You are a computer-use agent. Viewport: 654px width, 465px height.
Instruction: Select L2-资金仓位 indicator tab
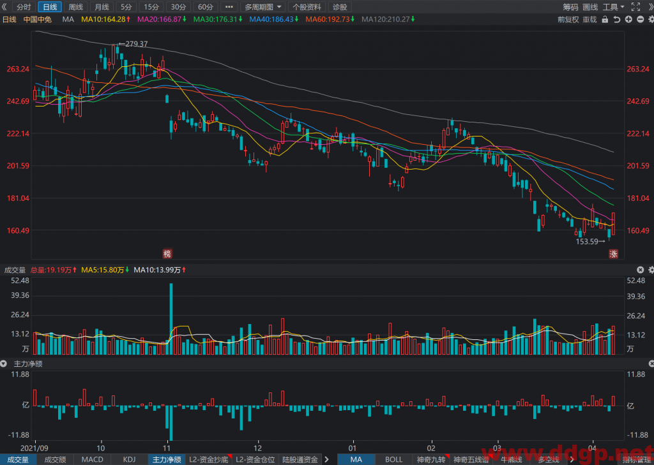(x=255, y=460)
